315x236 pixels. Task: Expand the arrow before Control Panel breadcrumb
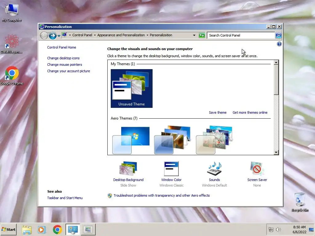pyautogui.click(x=70, y=35)
